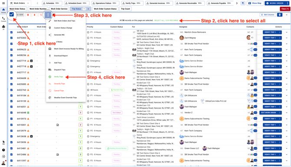Expand row 6416048 details chevron
The height and width of the screenshot is (167, 291).
[x=287, y=113]
